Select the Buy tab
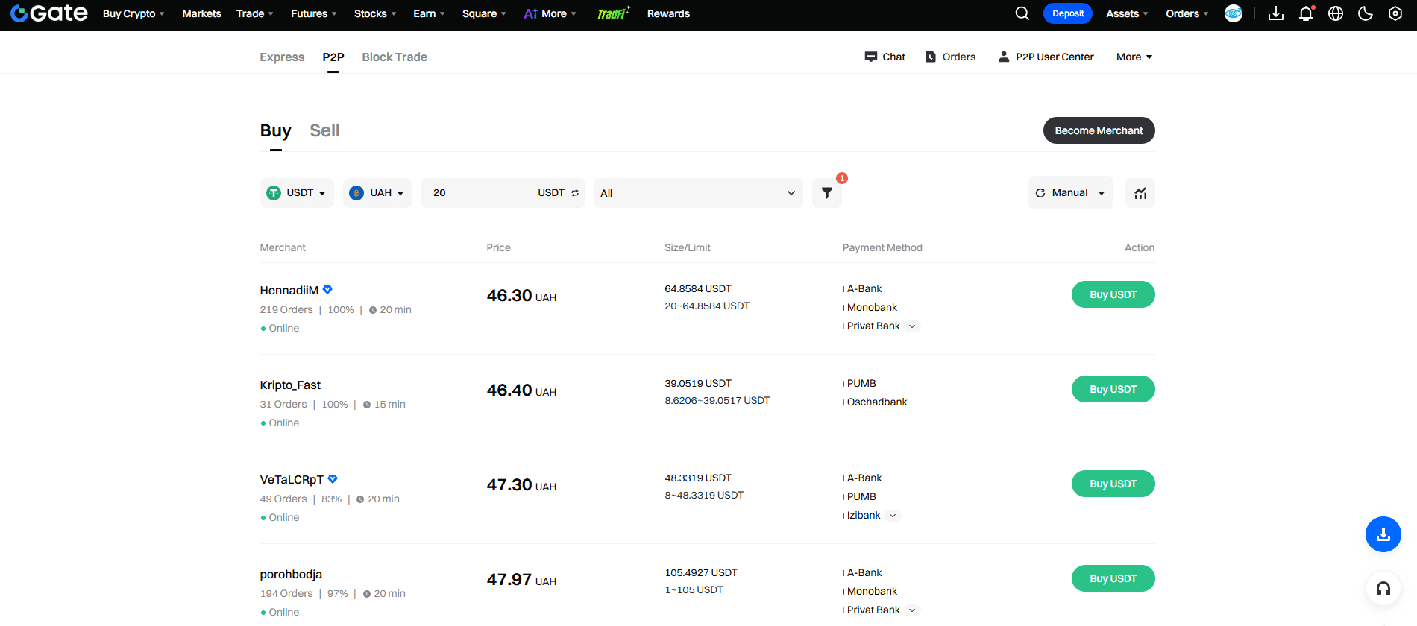1417x626 pixels. point(276,130)
